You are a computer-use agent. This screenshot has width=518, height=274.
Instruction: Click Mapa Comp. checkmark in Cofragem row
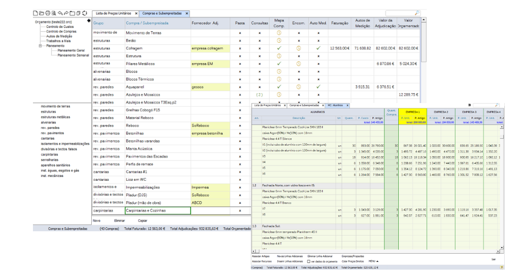click(x=279, y=48)
